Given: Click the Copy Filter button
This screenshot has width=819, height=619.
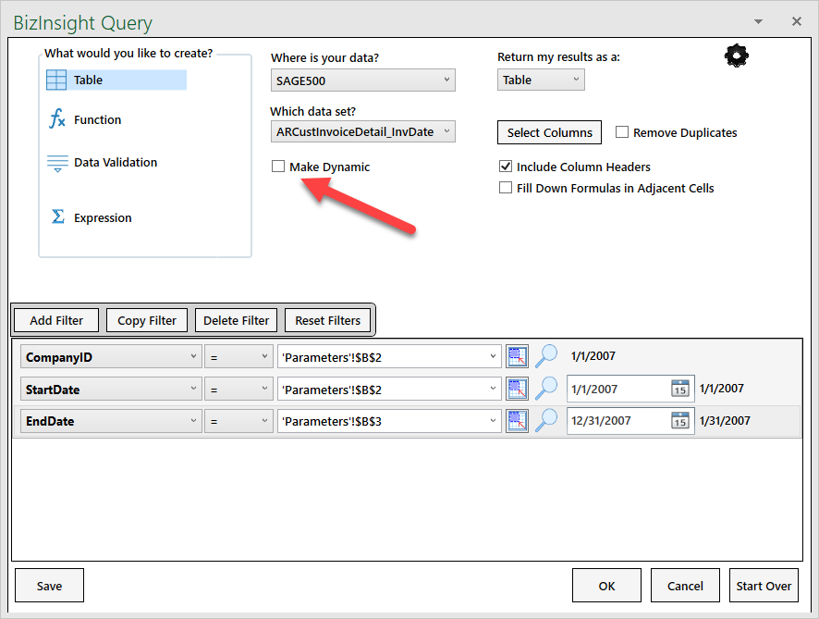Looking at the screenshot, I should pyautogui.click(x=147, y=320).
